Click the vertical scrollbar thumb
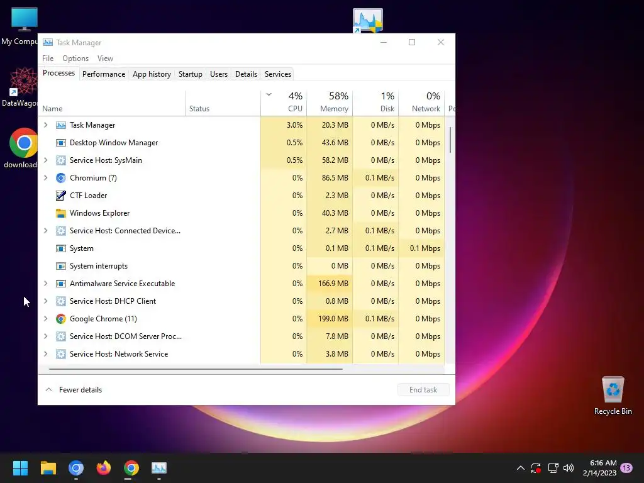 (450, 140)
